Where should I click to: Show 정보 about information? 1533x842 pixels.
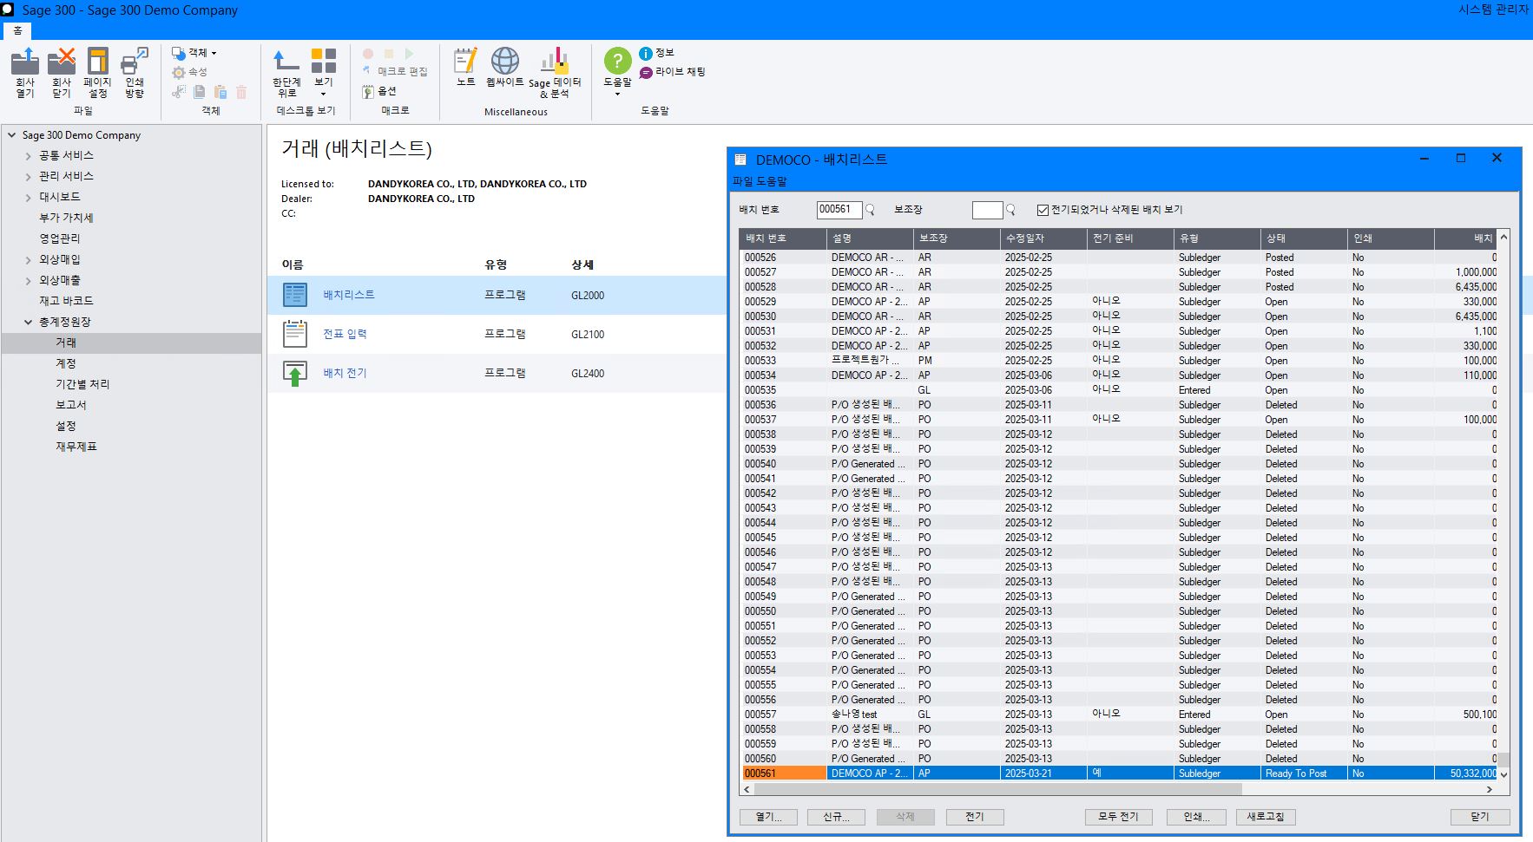click(x=657, y=53)
